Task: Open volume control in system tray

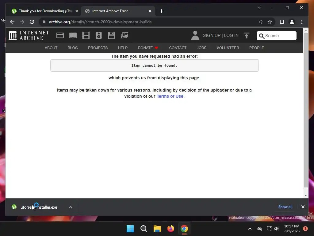Action: 277,229
